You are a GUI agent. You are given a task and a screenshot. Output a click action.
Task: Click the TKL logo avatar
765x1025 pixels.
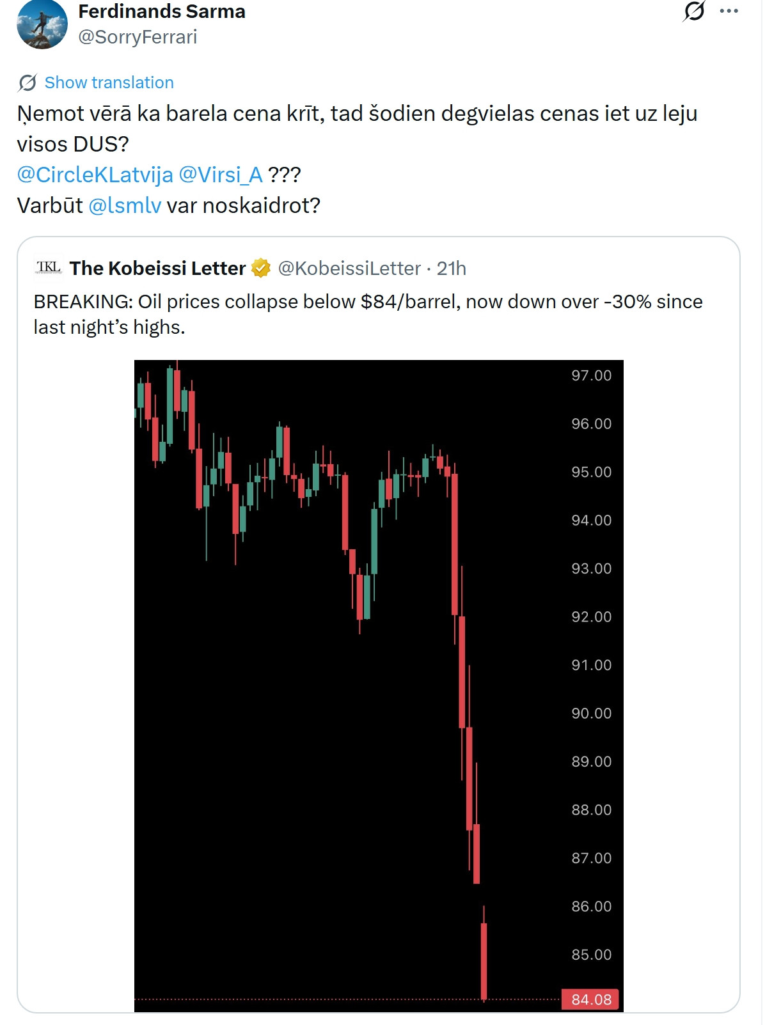[x=49, y=268]
